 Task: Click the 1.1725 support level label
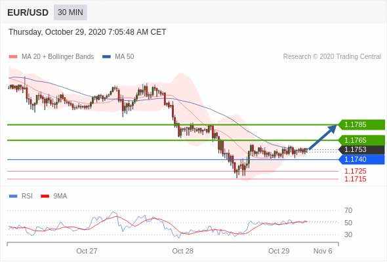pos(356,171)
